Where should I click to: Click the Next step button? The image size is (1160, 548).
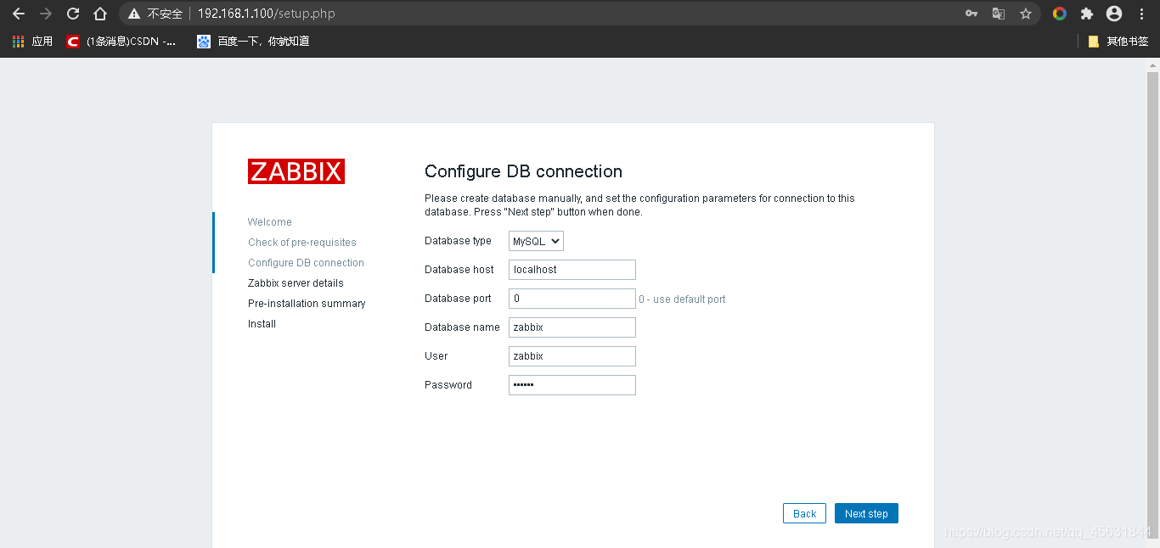coord(866,513)
